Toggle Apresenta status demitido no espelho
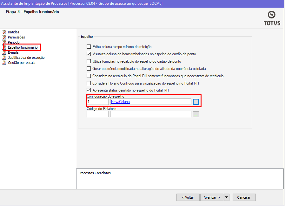 click(89, 90)
